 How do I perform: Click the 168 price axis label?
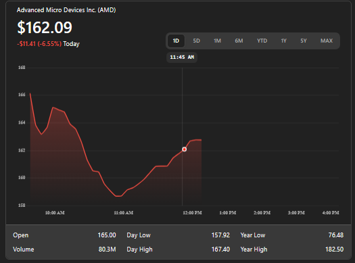(x=22, y=68)
